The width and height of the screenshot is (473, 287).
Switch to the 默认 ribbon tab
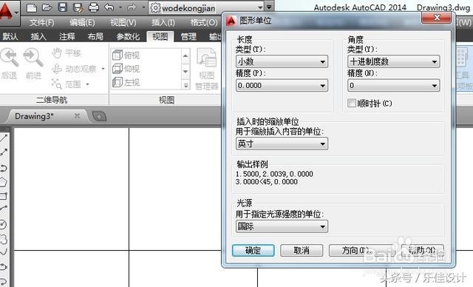[10, 36]
